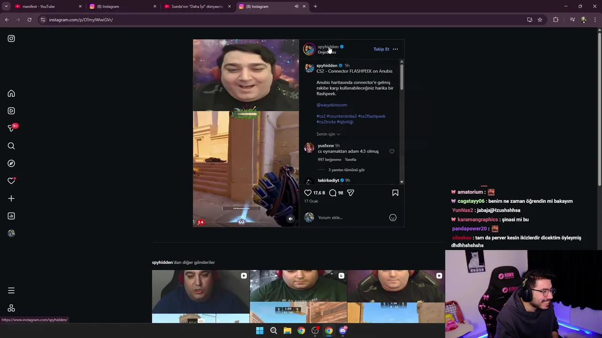
Task: Open emoji picker in comment box
Action: pyautogui.click(x=393, y=217)
